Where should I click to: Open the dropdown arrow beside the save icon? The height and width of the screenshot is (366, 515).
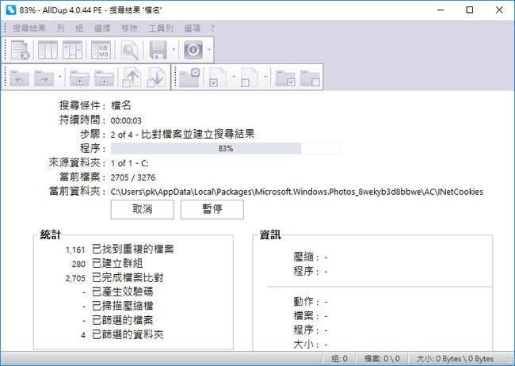pos(174,50)
